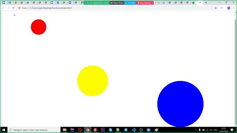Switch input language via ENG indicator
This screenshot has width=237, height=133.
(x=216, y=130)
